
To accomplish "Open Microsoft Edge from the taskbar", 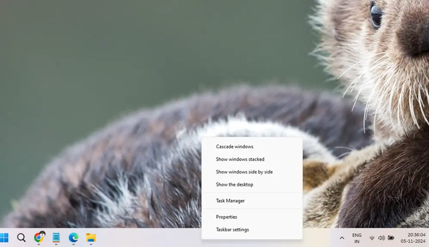I will 74,237.
